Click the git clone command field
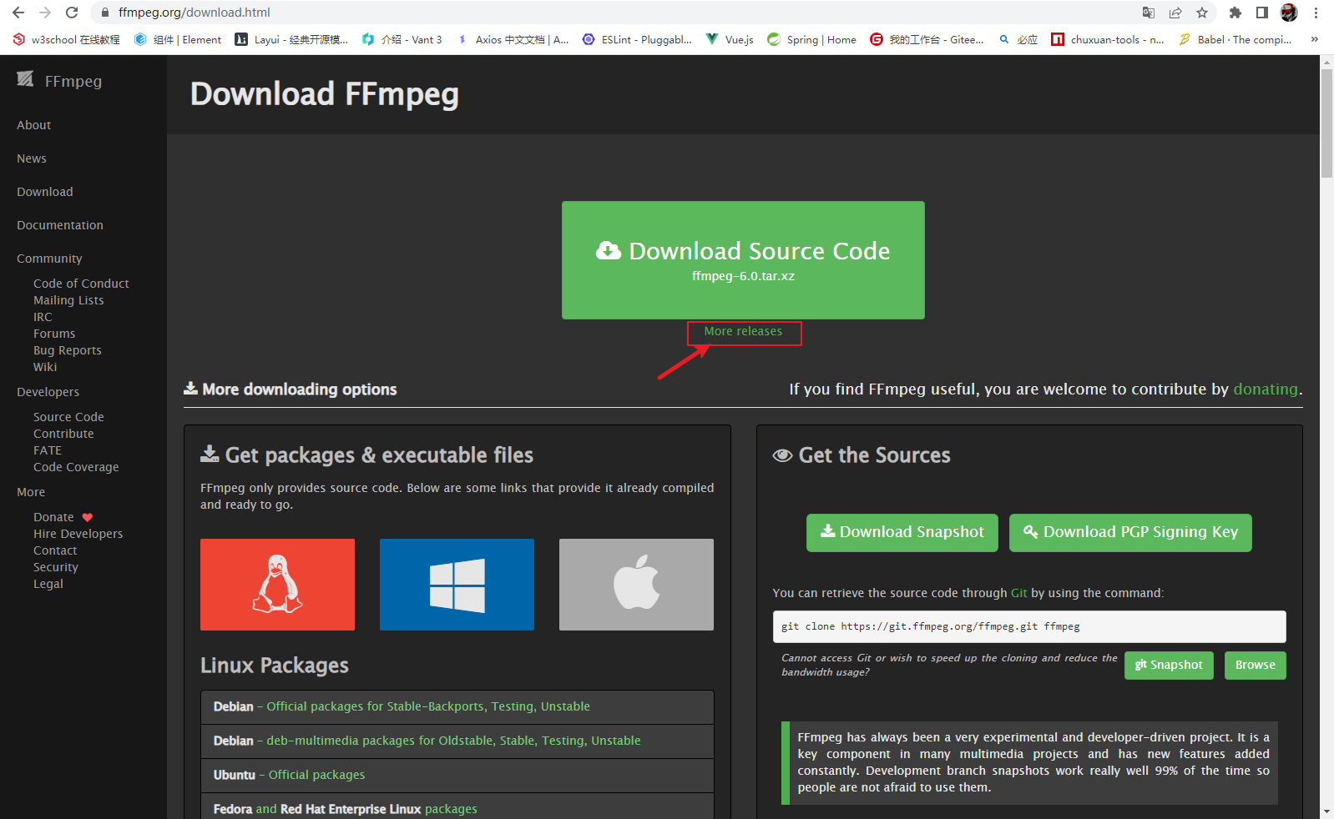 click(x=1029, y=626)
